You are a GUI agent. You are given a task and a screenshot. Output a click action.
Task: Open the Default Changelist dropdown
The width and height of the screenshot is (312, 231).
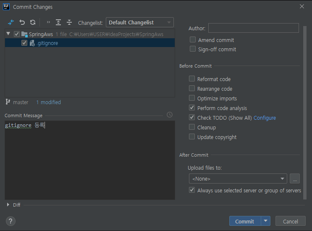click(140, 23)
